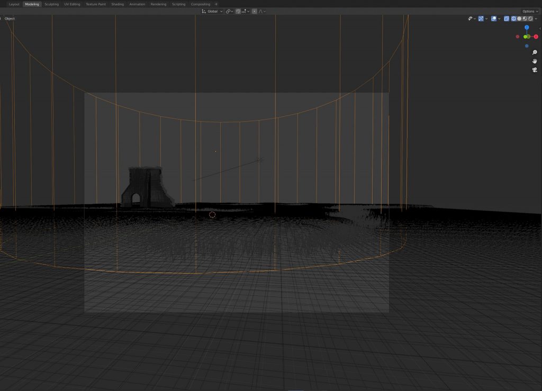The image size is (542, 391).
Task: Select material preview shading mode
Action: click(525, 19)
